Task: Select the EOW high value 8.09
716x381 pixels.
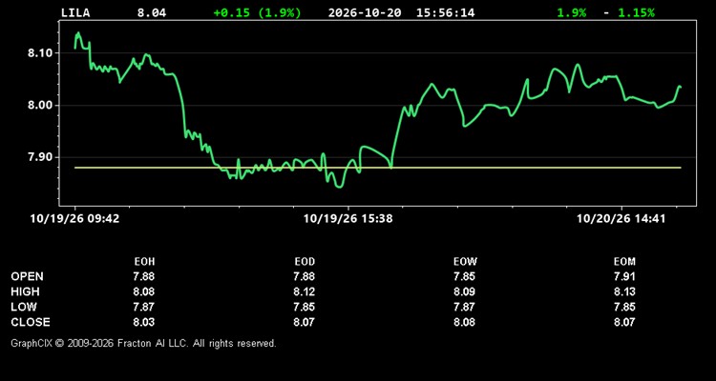Action: click(464, 291)
